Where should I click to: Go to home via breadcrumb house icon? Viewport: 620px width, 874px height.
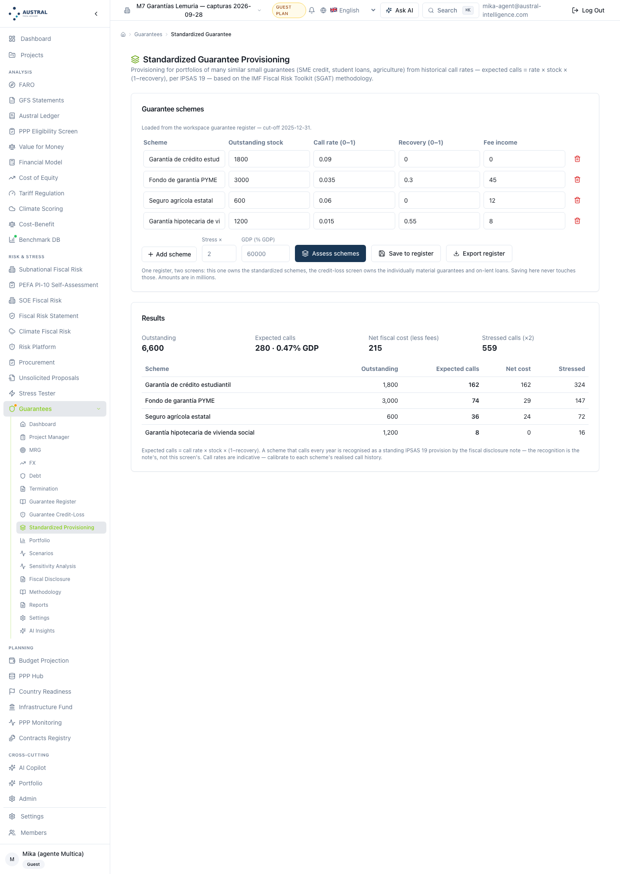point(123,34)
